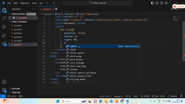Click the HTML tutorial command center search
Screen dimensions: 185x104
point(97,3)
